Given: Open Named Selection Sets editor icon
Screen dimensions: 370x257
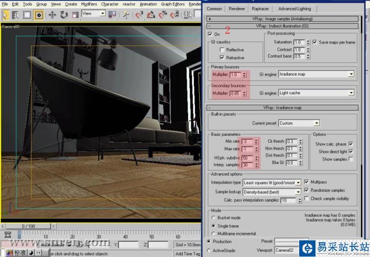Looking at the screenshot, I should pyautogui.click(x=188, y=15).
